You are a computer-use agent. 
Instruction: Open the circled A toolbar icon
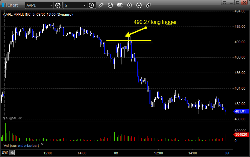pyautogui.click(x=139, y=5)
